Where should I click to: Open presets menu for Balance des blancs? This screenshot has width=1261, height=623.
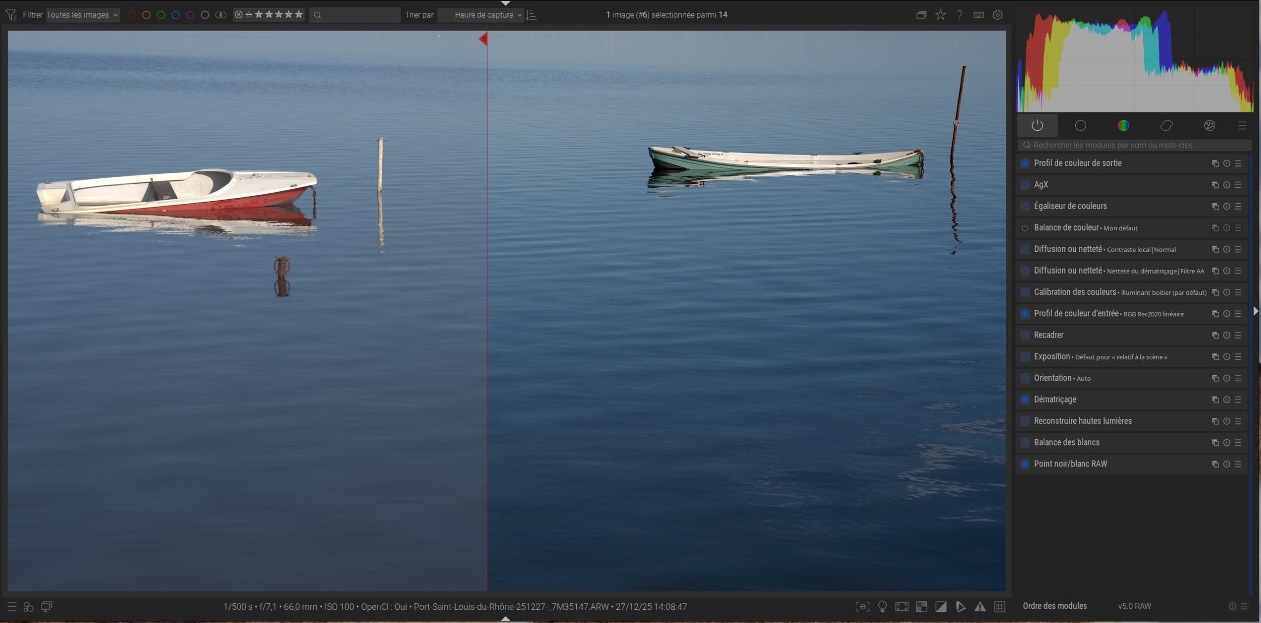point(1238,442)
